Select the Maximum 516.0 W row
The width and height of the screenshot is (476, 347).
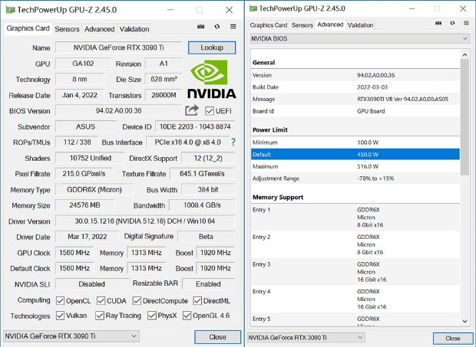click(355, 166)
